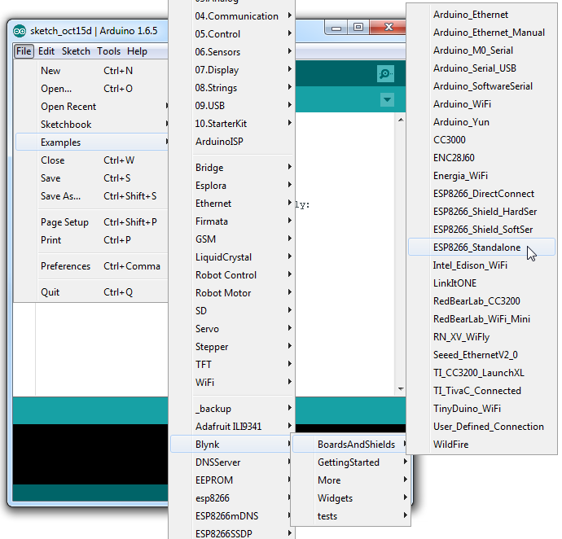Open Preferences from the File menu
Screen dimensions: 562x539
coord(91,266)
